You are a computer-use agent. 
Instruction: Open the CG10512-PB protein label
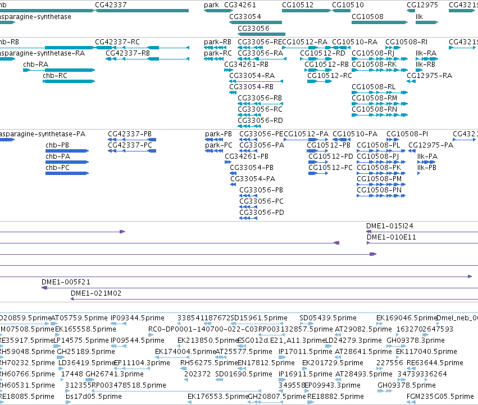click(329, 145)
